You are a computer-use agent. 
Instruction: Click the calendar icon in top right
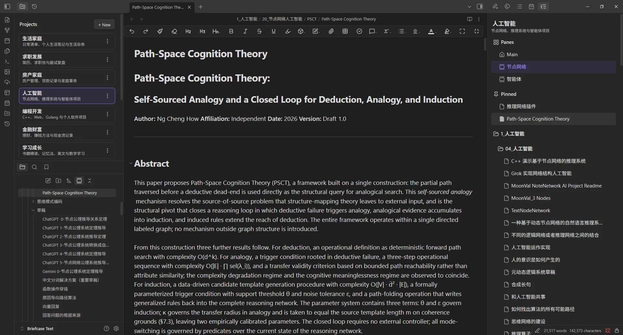coord(531,6)
